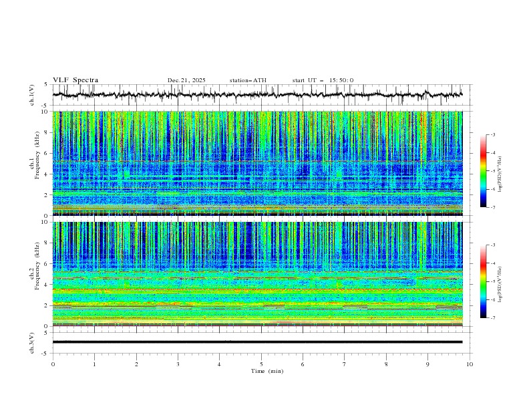
Task: Click the 'start UT = 15:50:0' text
Action: (x=323, y=80)
